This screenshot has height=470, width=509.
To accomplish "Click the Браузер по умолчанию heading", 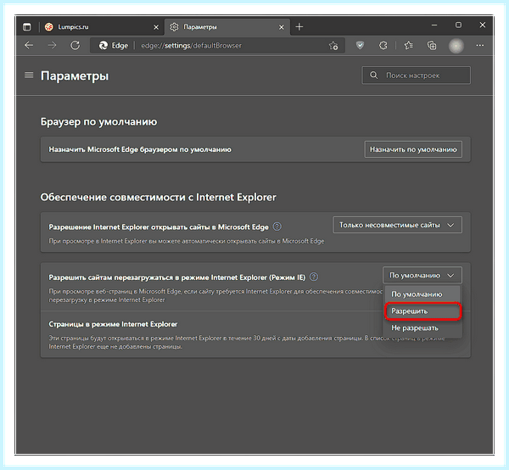I will (x=98, y=121).
